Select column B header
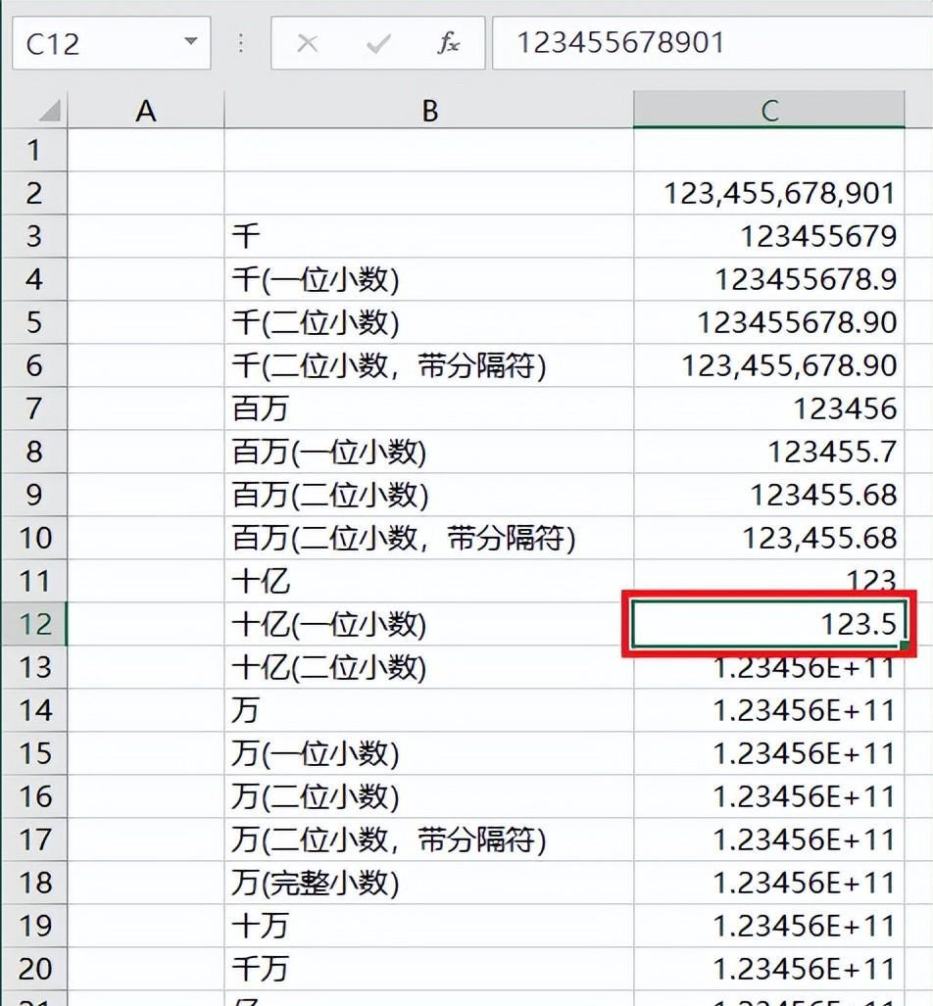 tap(429, 111)
